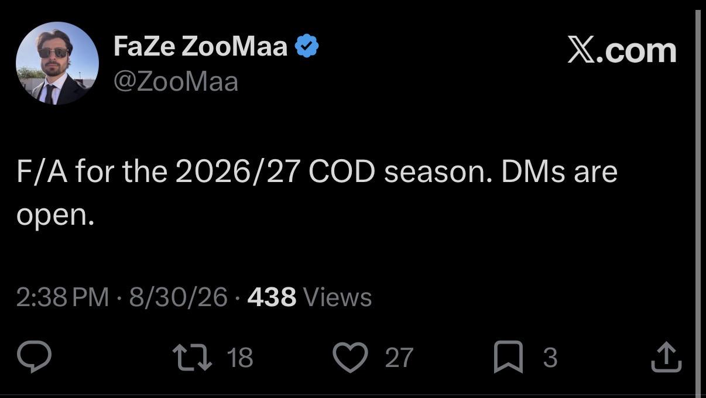Click the repost count of 18
This screenshot has height=398, width=706.
click(239, 357)
